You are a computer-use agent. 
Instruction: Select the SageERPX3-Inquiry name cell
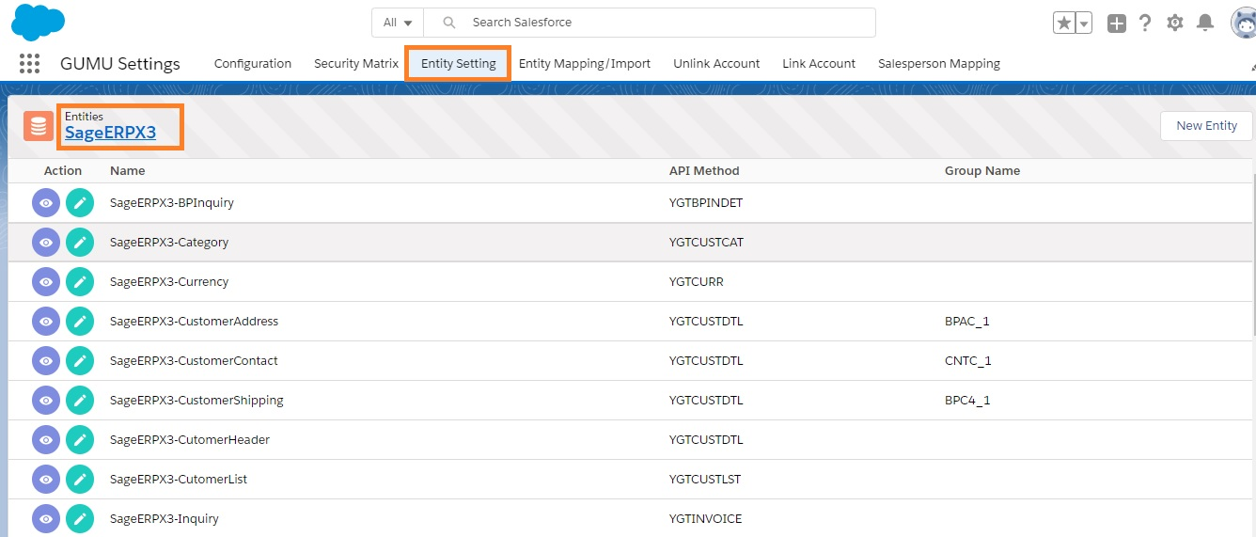[165, 518]
